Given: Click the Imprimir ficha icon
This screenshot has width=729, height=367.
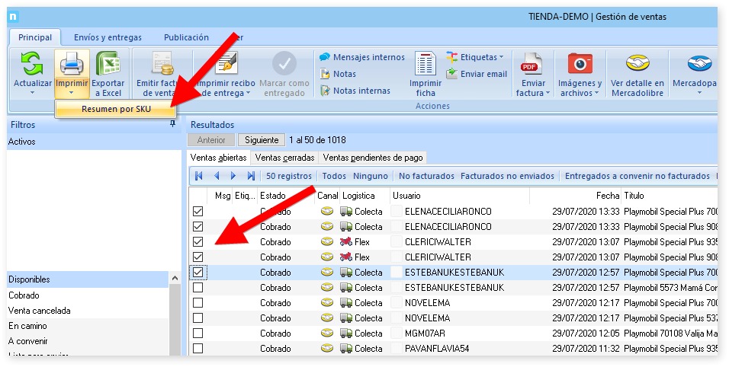Looking at the screenshot, I should click(x=425, y=65).
